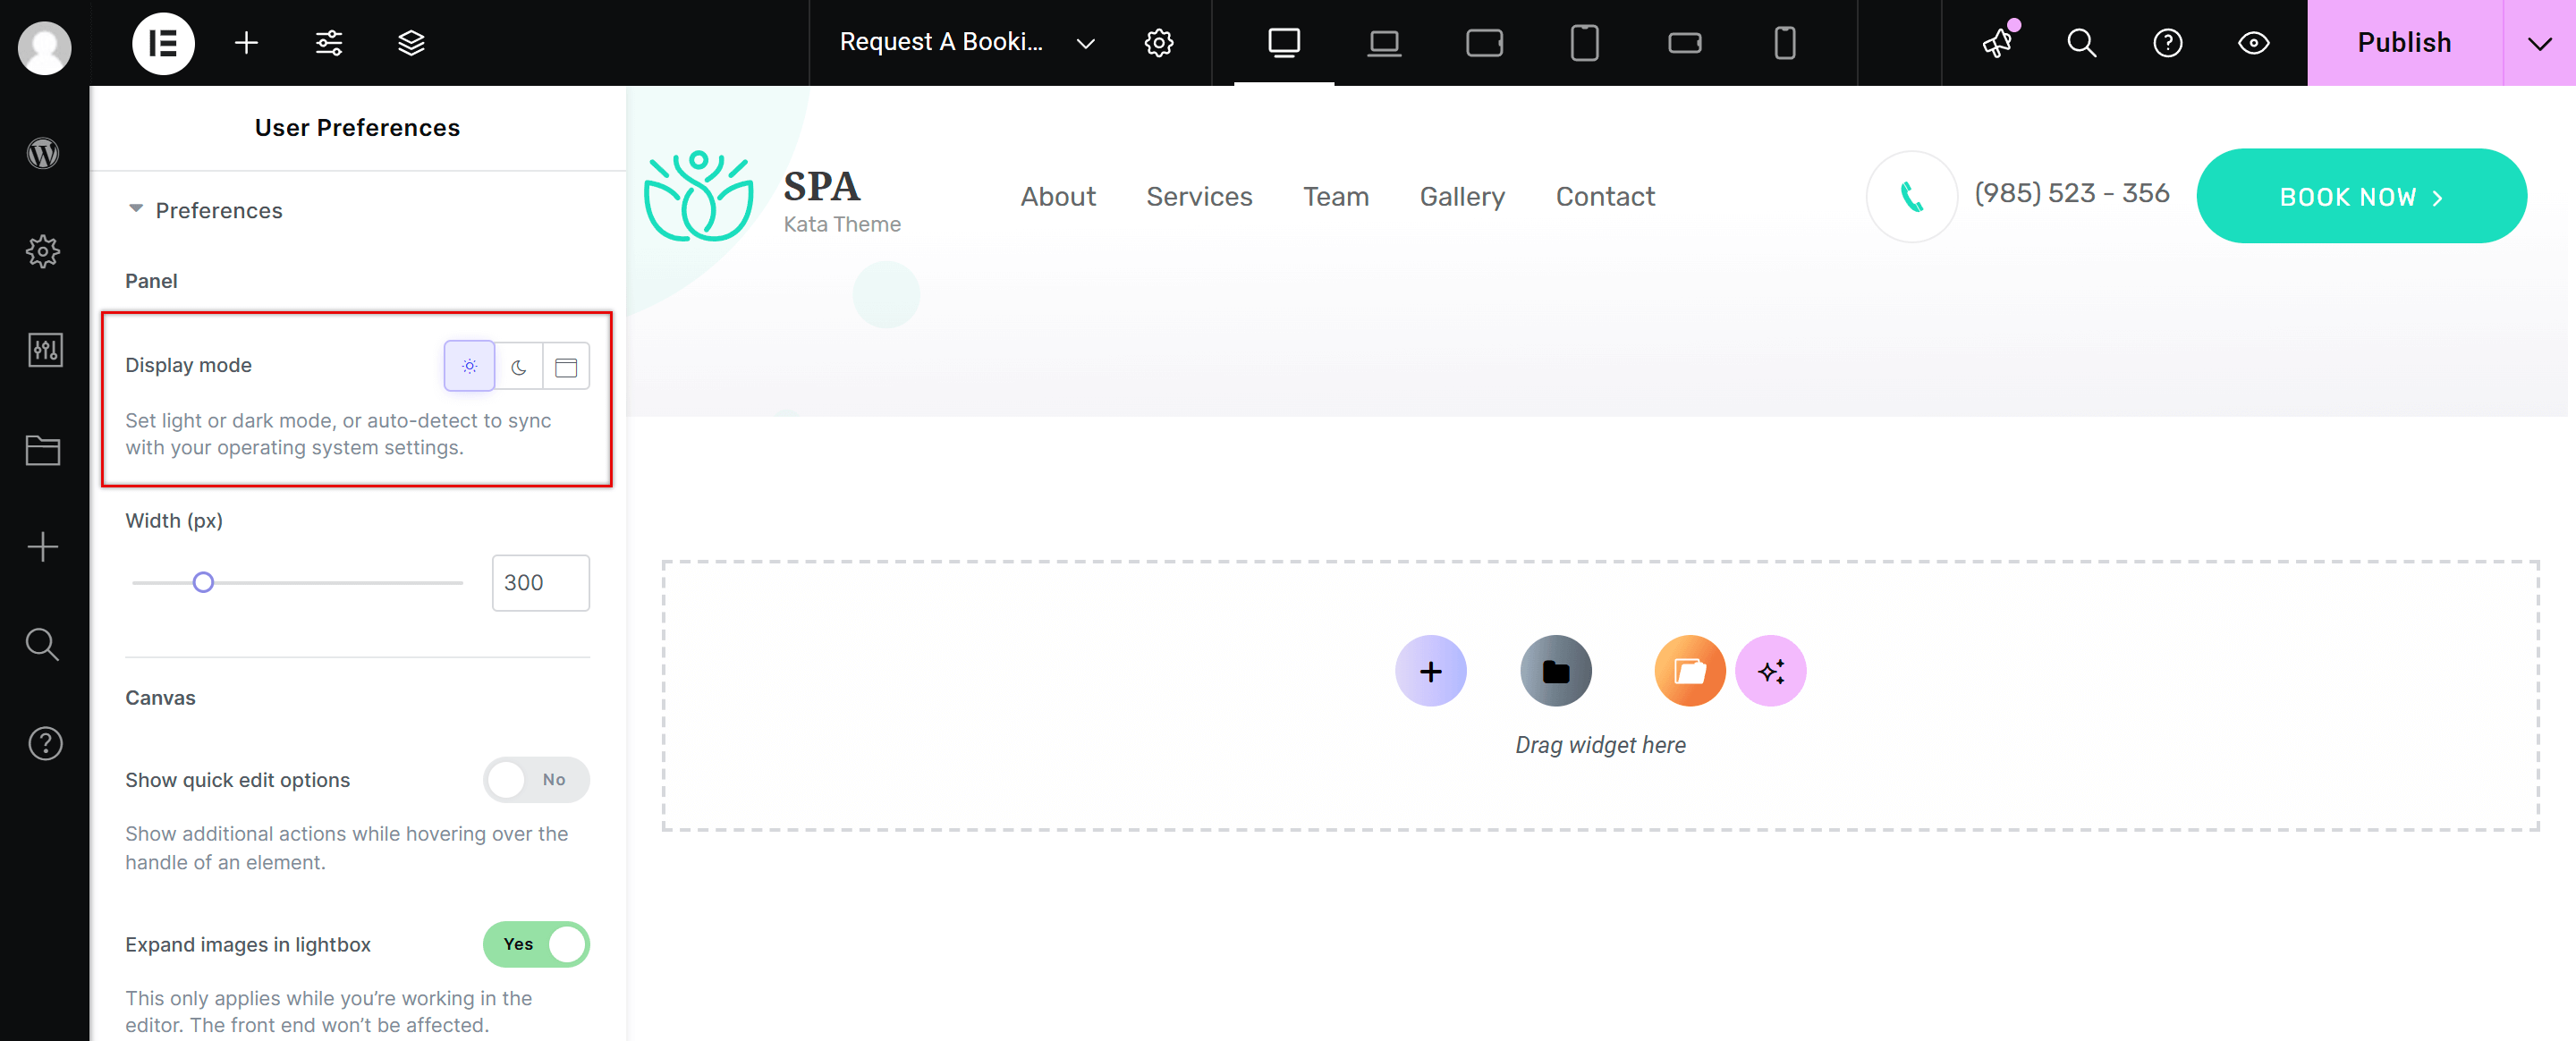Viewport: 2576px width, 1041px height.
Task: Click the panel width slider handle
Action: (203, 583)
